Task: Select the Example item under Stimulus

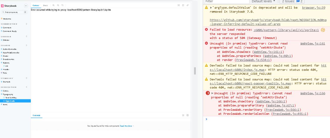Action: [x=7, y=82]
